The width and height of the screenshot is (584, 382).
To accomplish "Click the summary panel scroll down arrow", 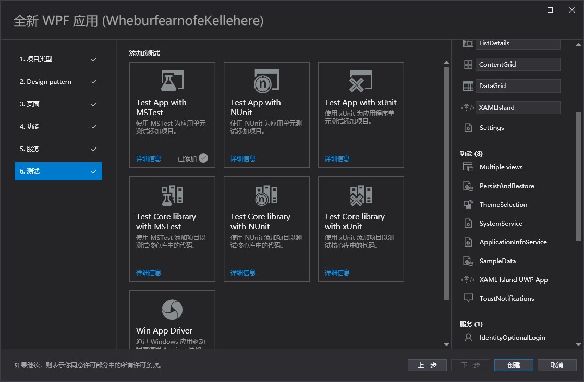I will pos(578,345).
